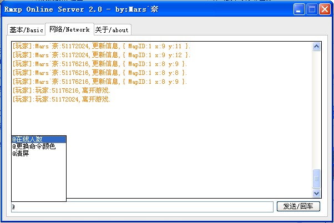Click the disabled maximize window button
The height and width of the screenshot is (223, 334).
click(x=312, y=9)
